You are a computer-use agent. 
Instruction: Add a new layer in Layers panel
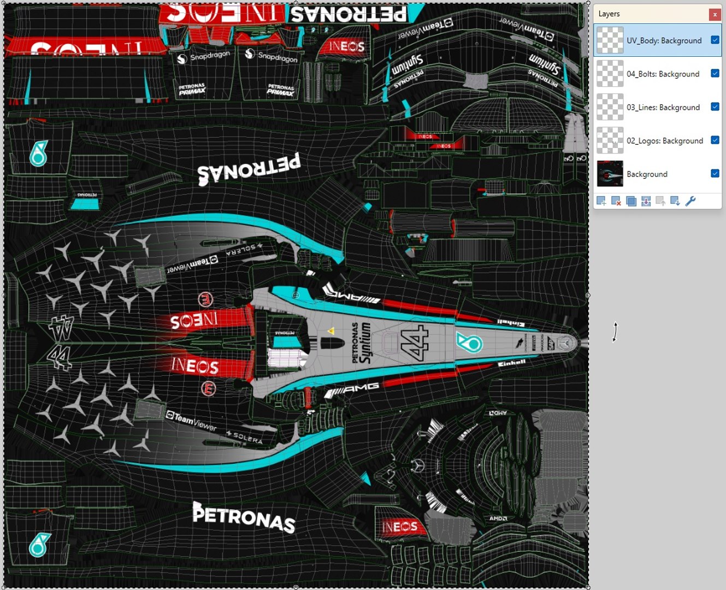pyautogui.click(x=601, y=201)
